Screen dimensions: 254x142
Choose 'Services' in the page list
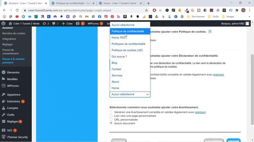click(130, 75)
